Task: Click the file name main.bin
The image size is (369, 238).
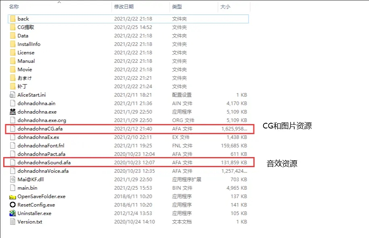Action: [27, 188]
